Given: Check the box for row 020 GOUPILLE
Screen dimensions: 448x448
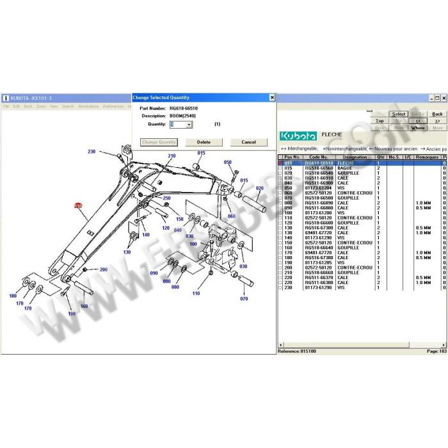Looking at the screenshot, I should tap(280, 173).
